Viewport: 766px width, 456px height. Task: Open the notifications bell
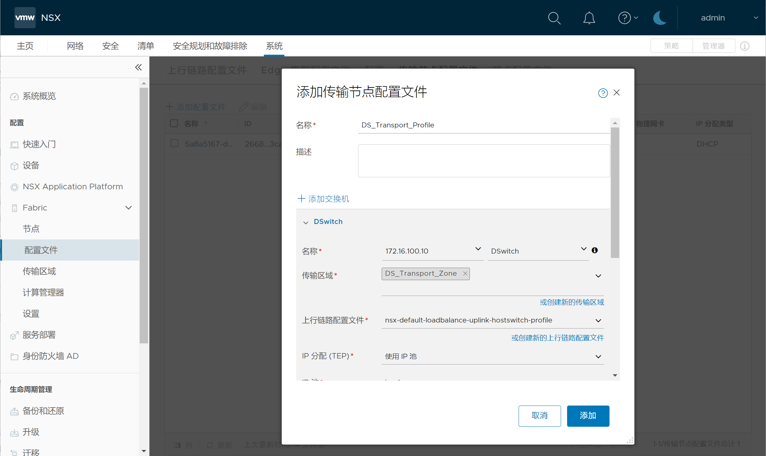click(589, 18)
